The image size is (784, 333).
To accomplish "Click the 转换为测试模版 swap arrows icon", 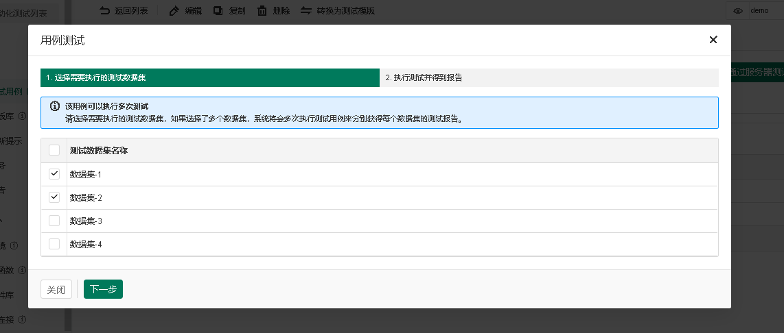I will point(306,11).
